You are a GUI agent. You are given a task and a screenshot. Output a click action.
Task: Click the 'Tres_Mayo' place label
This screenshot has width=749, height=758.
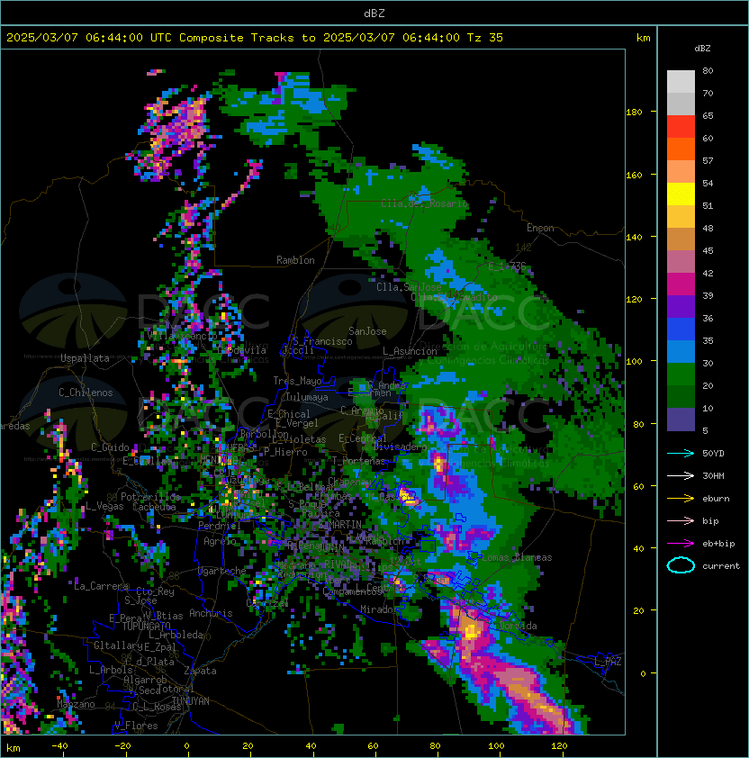click(297, 381)
